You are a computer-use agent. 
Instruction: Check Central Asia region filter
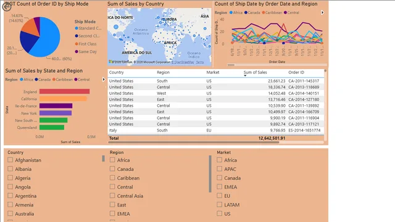pyautogui.click(x=112, y=195)
